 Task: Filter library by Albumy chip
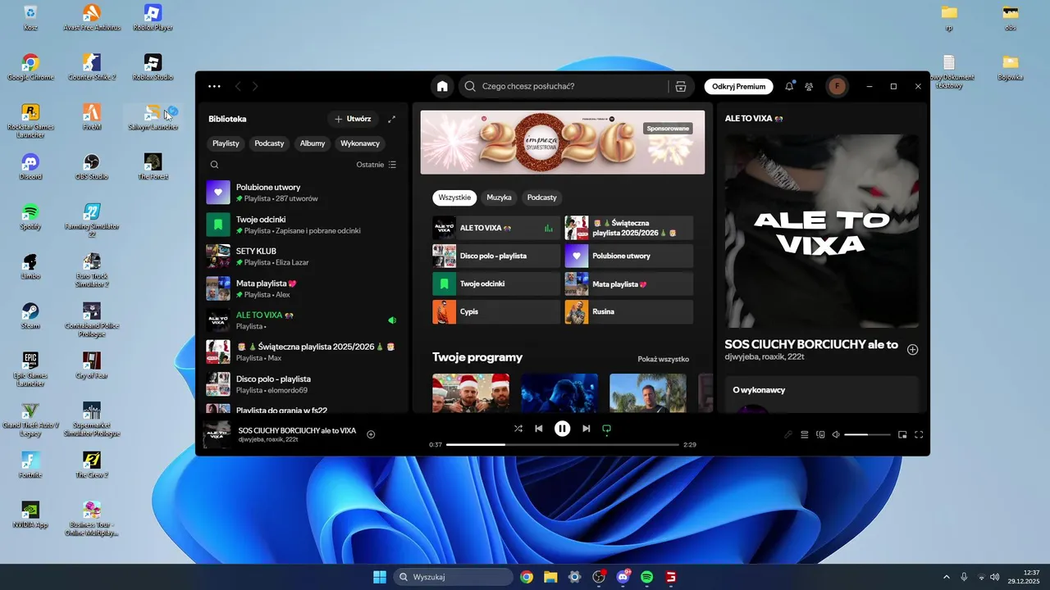313,143
